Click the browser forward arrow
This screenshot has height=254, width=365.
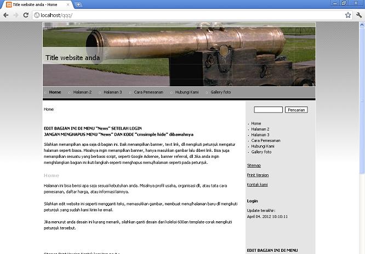pyautogui.click(x=16, y=15)
